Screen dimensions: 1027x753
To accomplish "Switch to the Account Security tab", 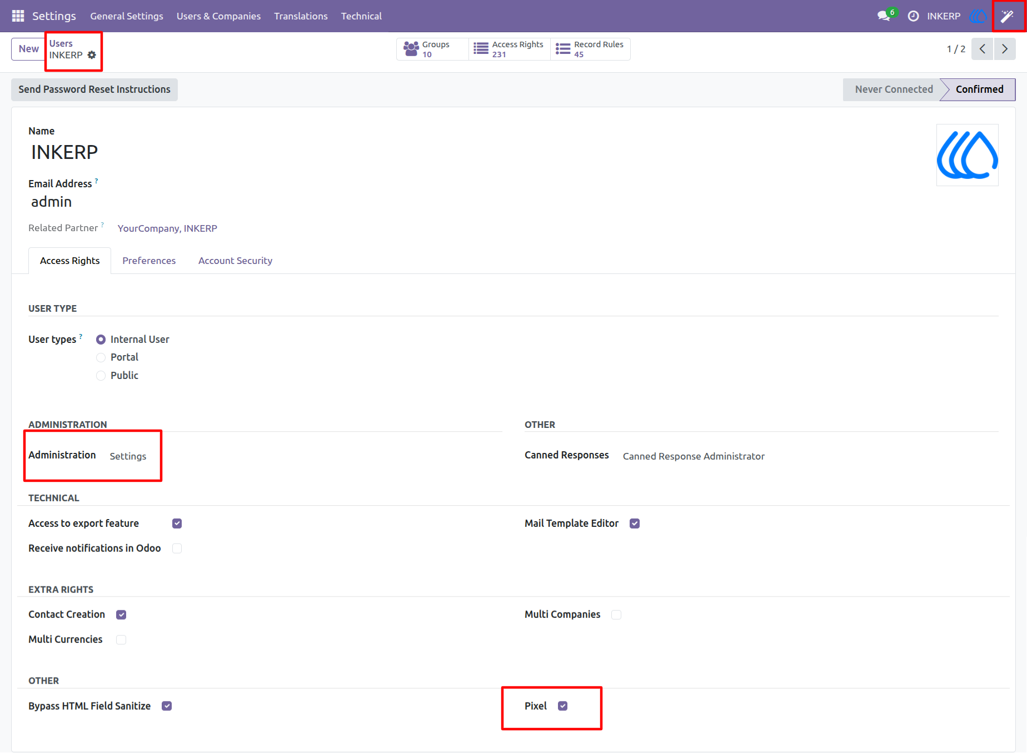I will pyautogui.click(x=235, y=261).
